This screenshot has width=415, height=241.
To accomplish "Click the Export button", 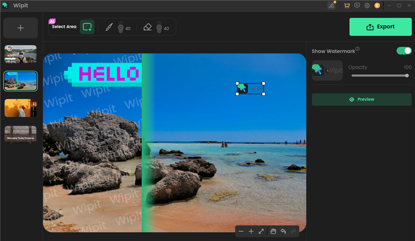I will click(380, 27).
